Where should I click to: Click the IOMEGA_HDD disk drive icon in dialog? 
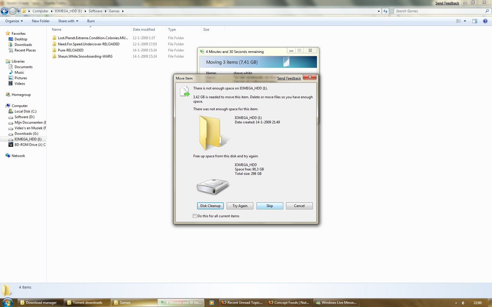(212, 187)
